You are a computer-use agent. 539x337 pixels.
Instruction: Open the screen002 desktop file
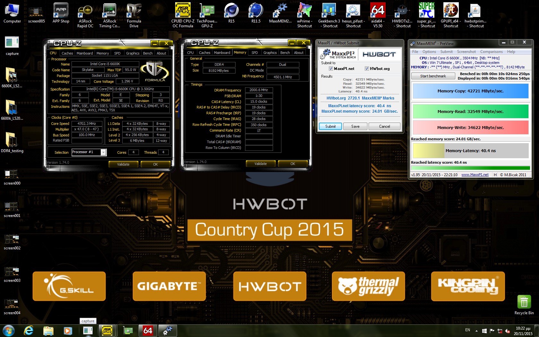click(x=12, y=242)
